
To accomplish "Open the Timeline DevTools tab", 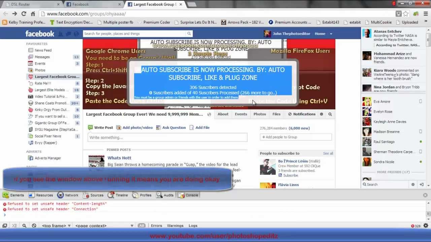I will pos(118,195).
